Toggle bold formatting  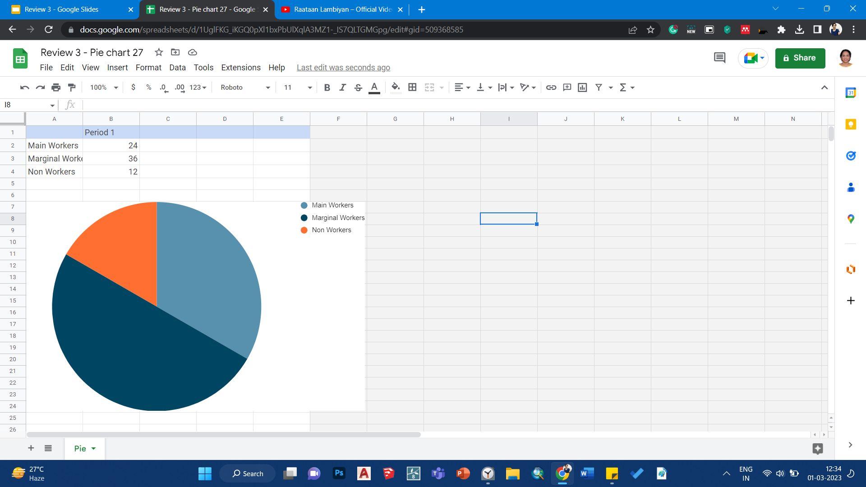click(x=327, y=87)
